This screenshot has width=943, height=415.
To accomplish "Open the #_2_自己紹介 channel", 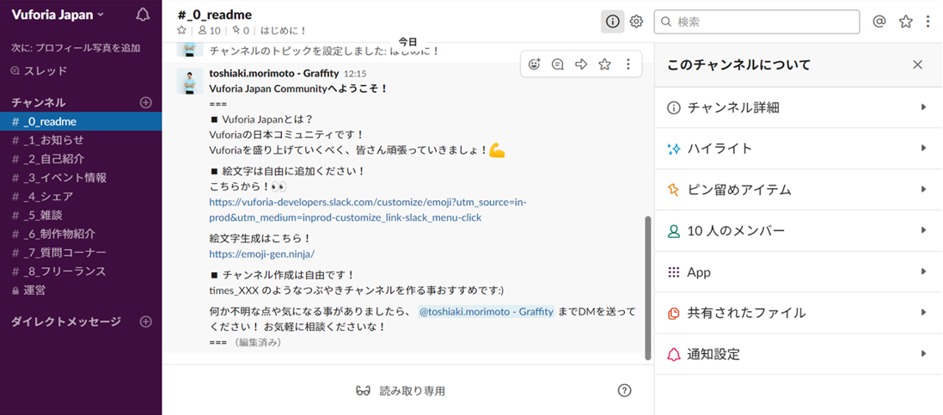I will click(x=81, y=159).
